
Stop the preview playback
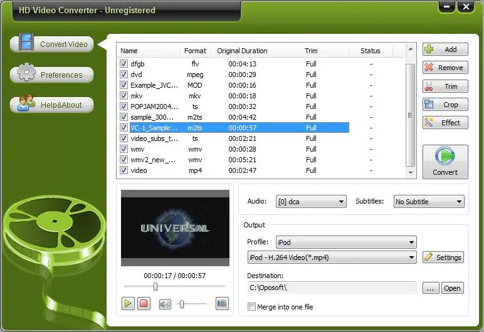point(144,304)
